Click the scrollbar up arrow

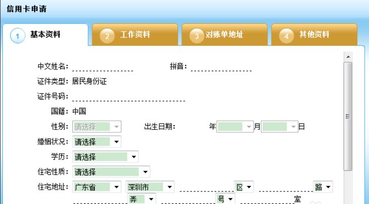click(348, 57)
